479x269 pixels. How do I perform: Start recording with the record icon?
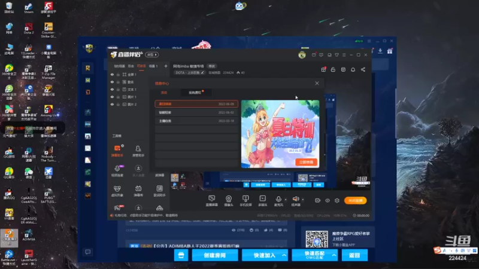318,200
